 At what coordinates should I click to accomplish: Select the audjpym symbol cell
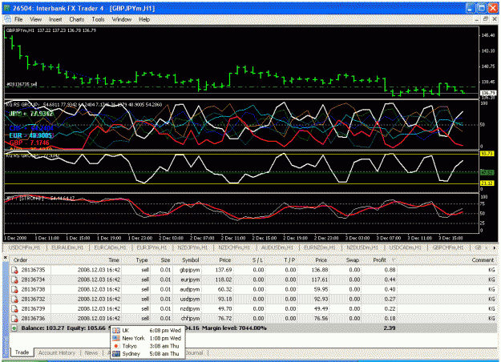tap(190, 290)
